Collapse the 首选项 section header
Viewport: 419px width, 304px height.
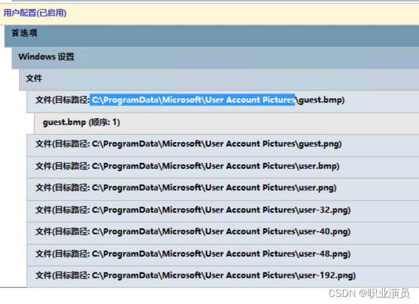pyautogui.click(x=212, y=36)
